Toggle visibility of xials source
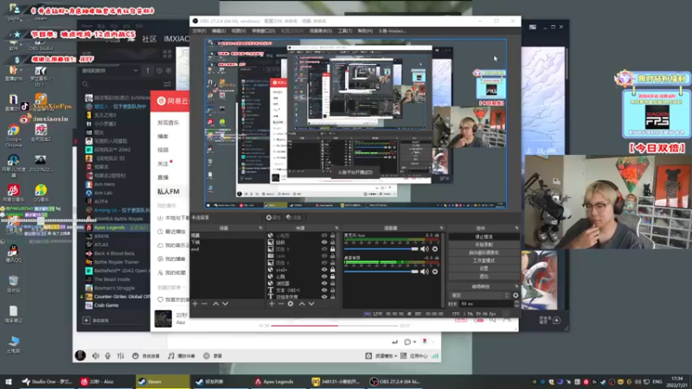Viewport: 692px width, 389px height. pos(324,270)
